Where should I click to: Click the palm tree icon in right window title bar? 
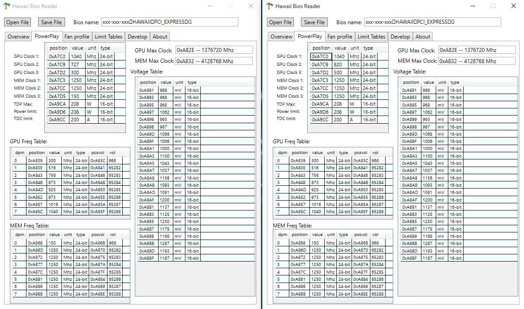pos(270,6)
